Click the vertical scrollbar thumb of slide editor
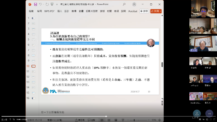Image resolution: width=217 pixels, height=122 pixels. point(162,65)
